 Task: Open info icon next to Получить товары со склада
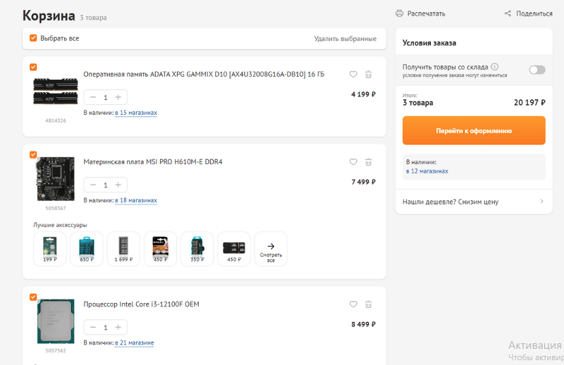(x=495, y=66)
